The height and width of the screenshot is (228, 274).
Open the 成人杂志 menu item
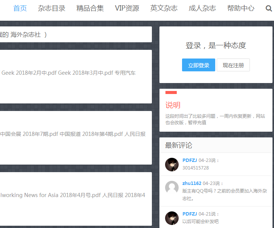click(x=202, y=8)
